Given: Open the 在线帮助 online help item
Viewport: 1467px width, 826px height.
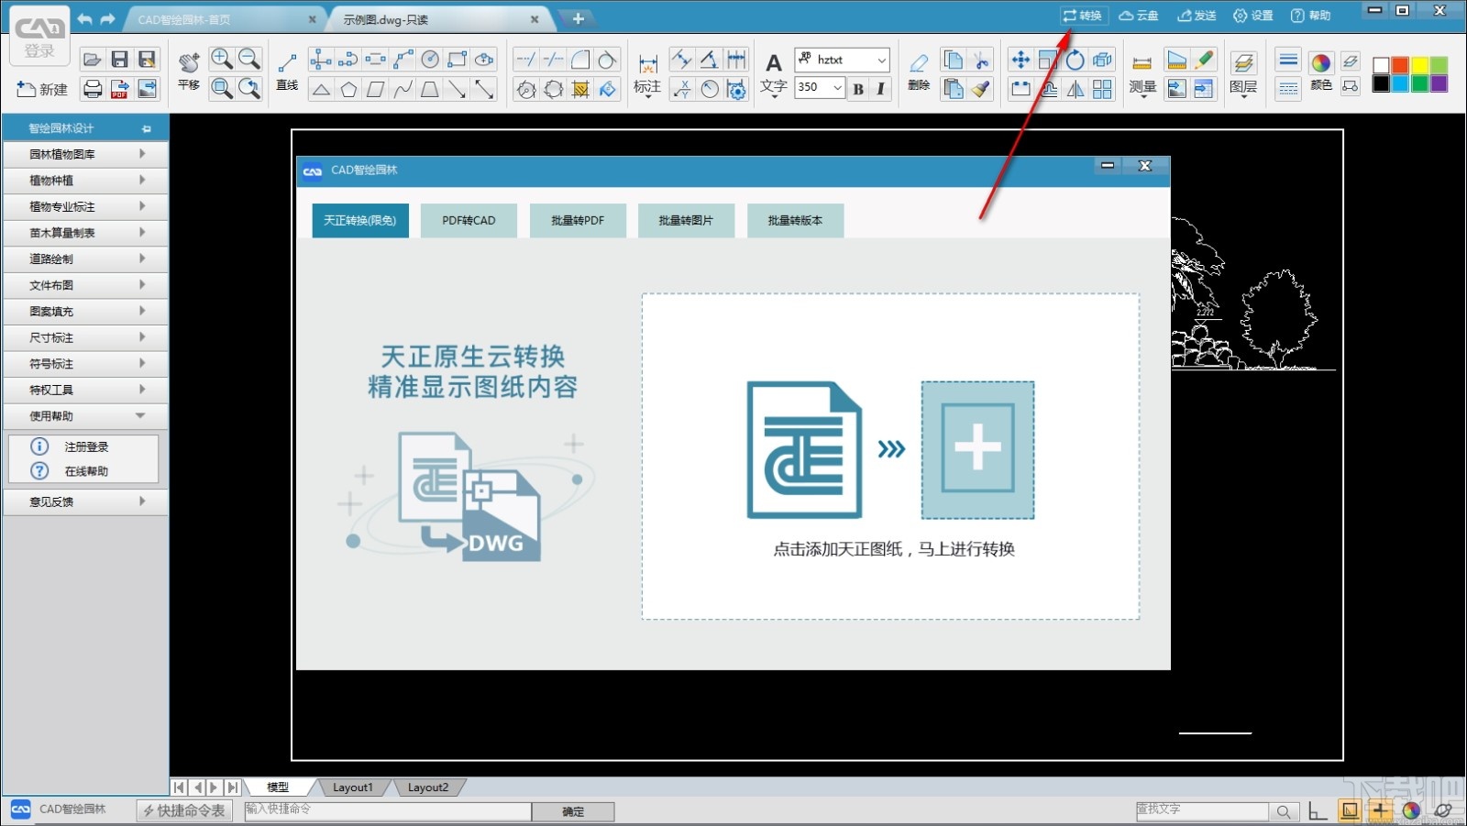Looking at the screenshot, I should (x=84, y=471).
